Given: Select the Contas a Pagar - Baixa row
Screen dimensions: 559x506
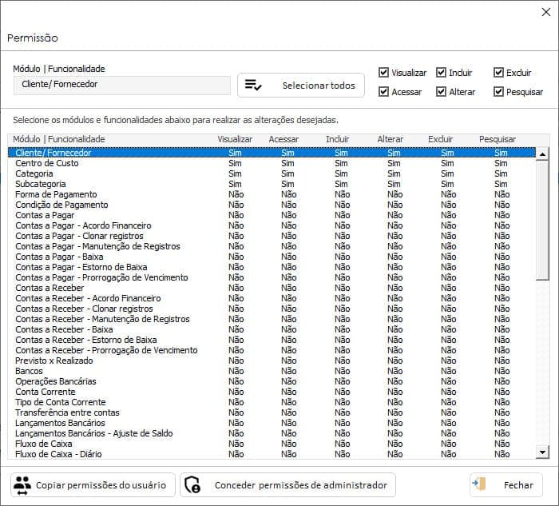Looking at the screenshot, I should pos(272,257).
